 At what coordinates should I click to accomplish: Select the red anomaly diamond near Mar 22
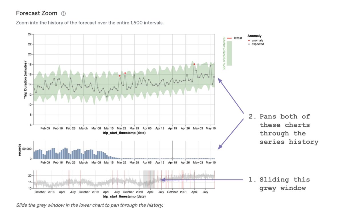(x=119, y=76)
